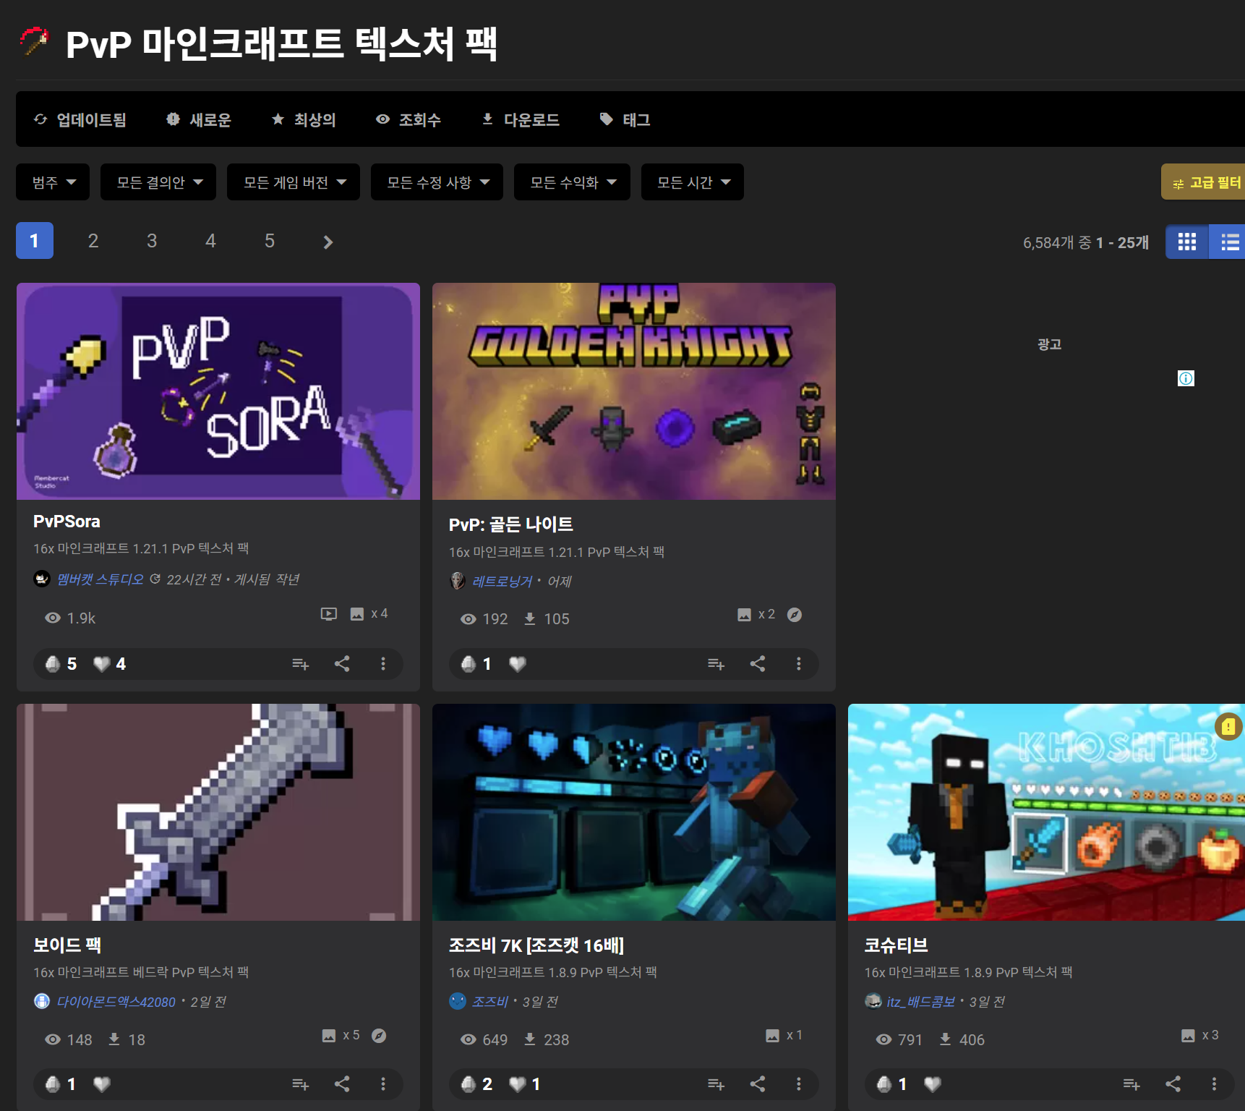Click the compass icon on 보이드 팩 card
The width and height of the screenshot is (1245, 1111).
(379, 1036)
